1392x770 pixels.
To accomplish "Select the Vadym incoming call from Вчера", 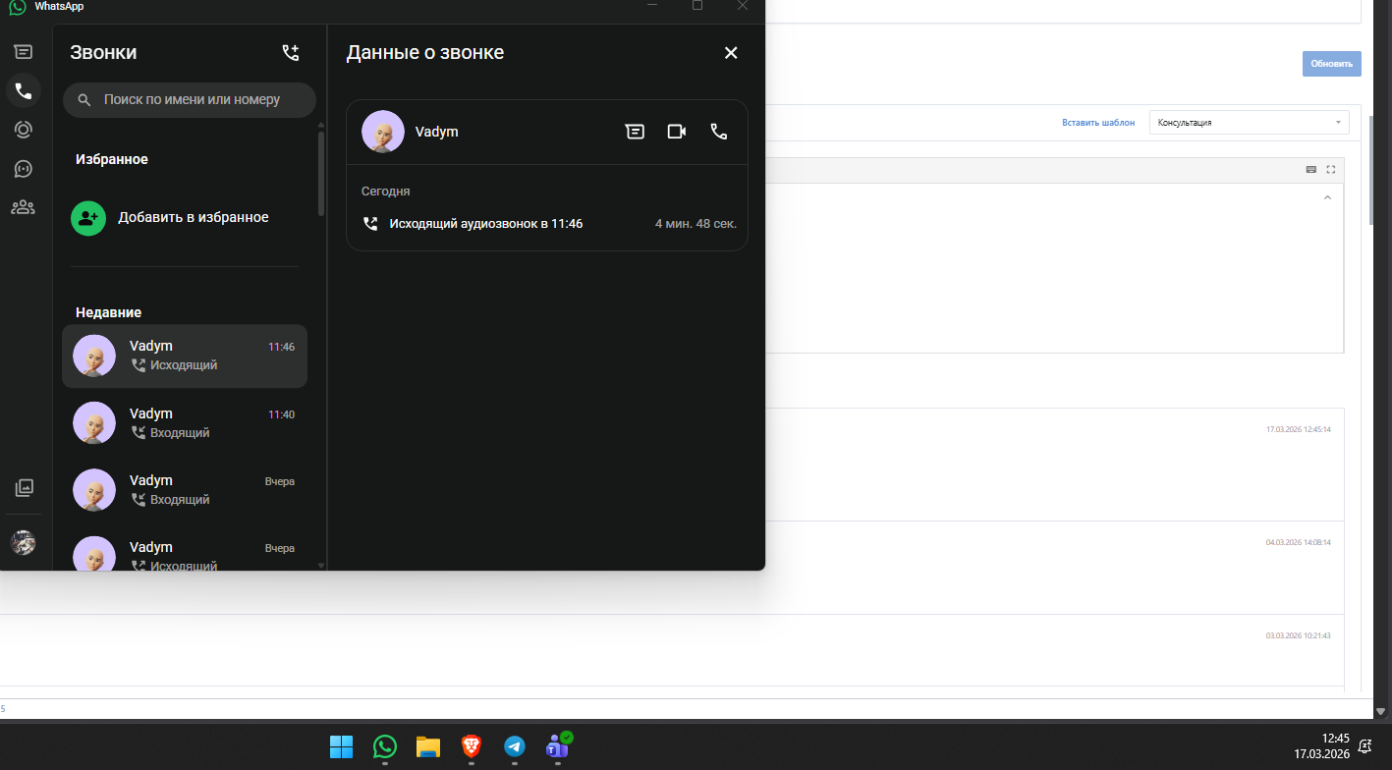I will coord(185,490).
